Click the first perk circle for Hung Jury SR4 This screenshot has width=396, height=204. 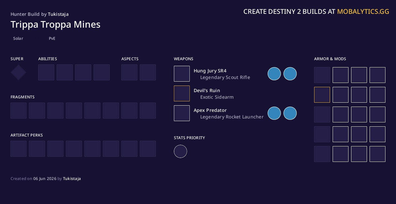274,74
